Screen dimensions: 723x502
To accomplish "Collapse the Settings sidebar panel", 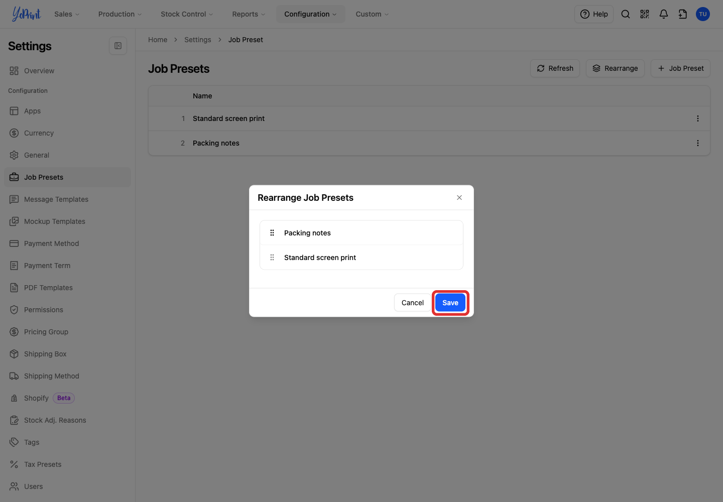I will [x=118, y=46].
